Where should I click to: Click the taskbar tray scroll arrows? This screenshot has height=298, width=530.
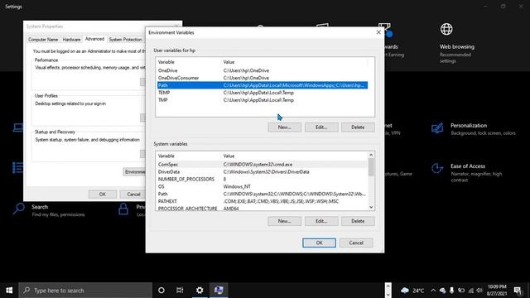(388, 291)
